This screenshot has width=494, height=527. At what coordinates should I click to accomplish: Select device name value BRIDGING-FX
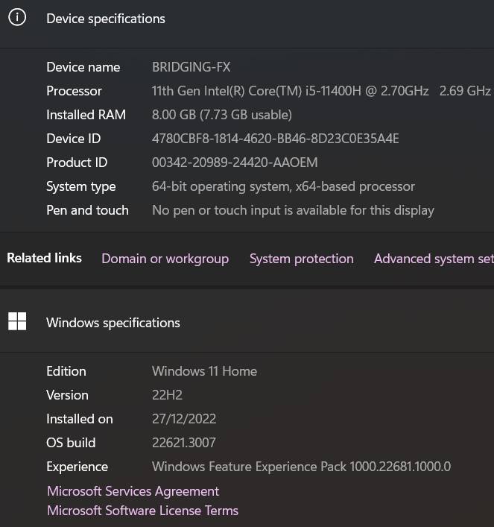coord(191,67)
